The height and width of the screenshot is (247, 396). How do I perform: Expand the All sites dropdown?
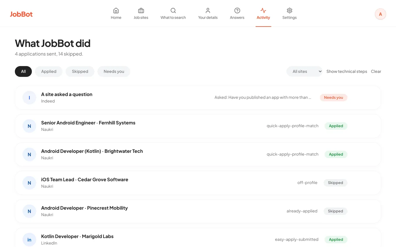(x=304, y=71)
